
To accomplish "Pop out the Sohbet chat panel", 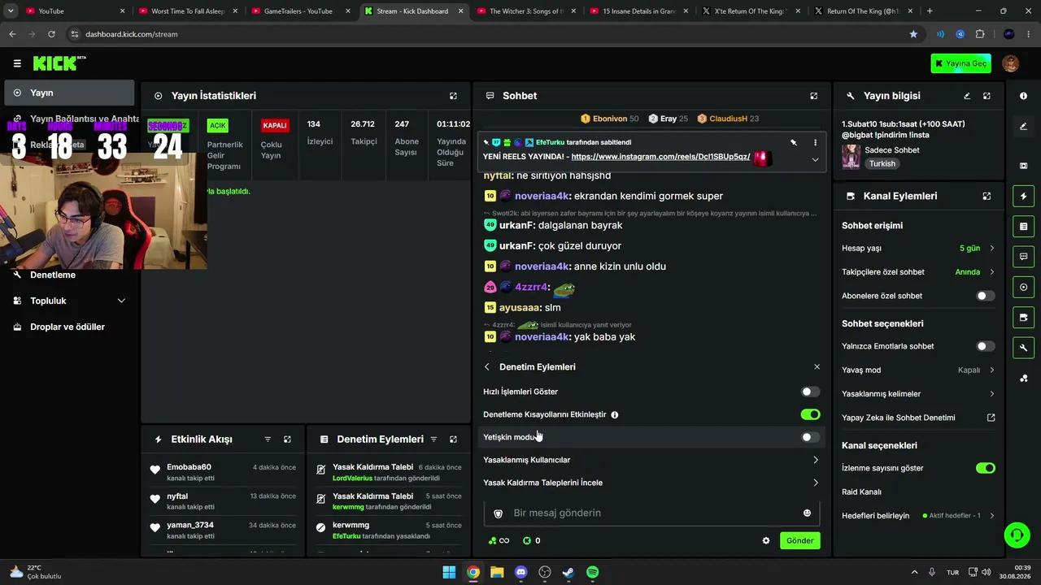I will coord(813,96).
